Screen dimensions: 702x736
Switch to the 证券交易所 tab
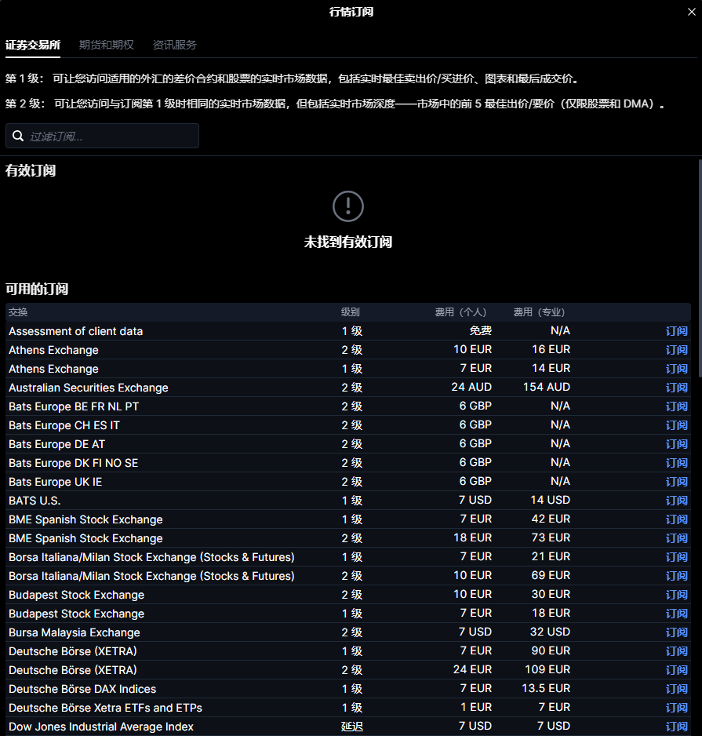point(33,45)
